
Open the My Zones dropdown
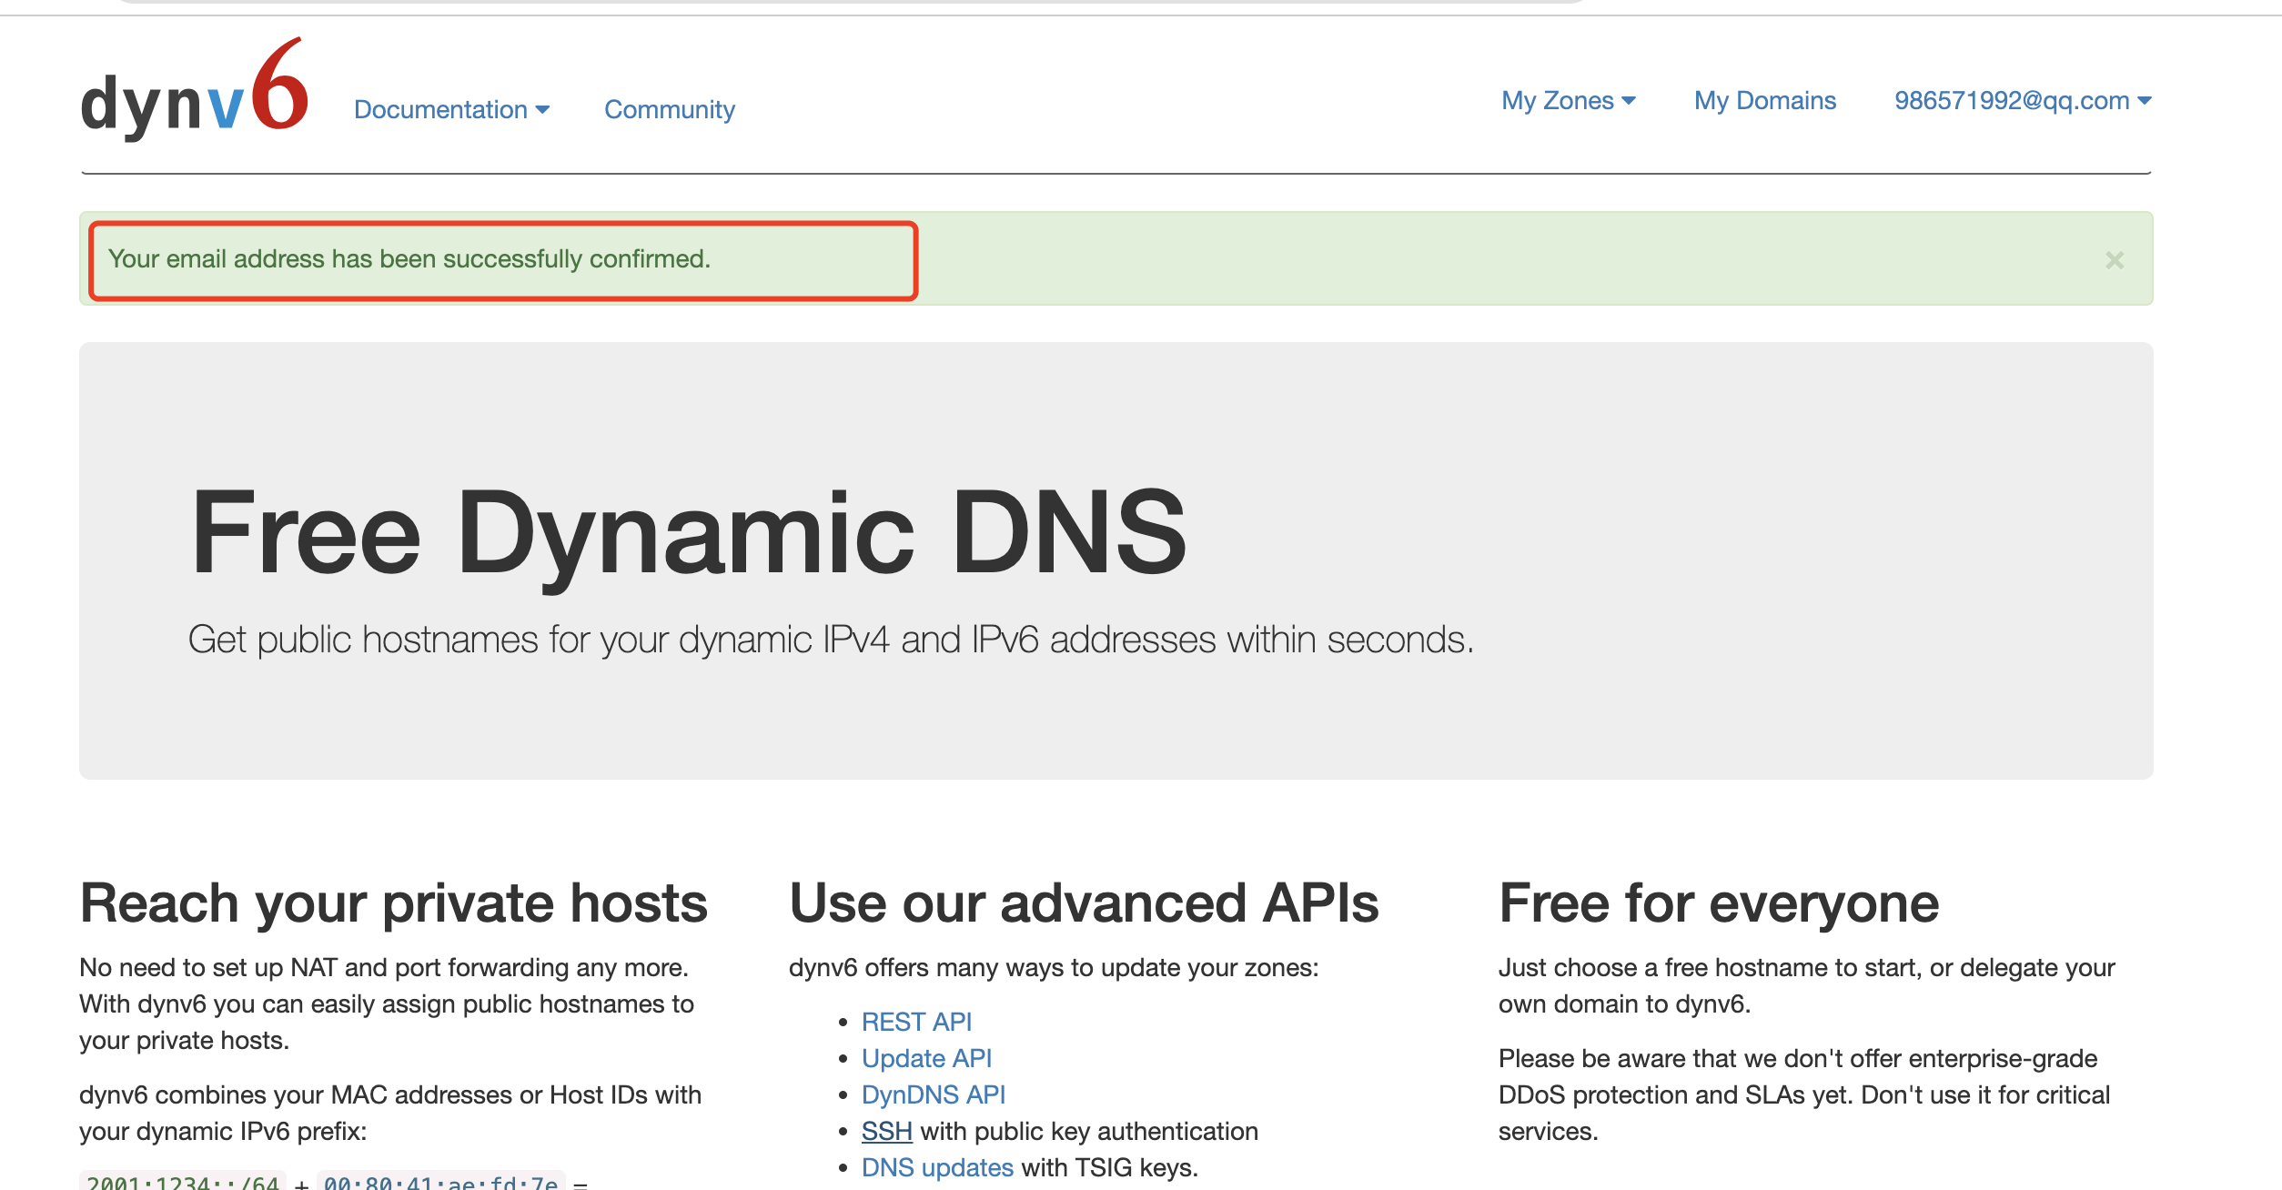[1568, 101]
